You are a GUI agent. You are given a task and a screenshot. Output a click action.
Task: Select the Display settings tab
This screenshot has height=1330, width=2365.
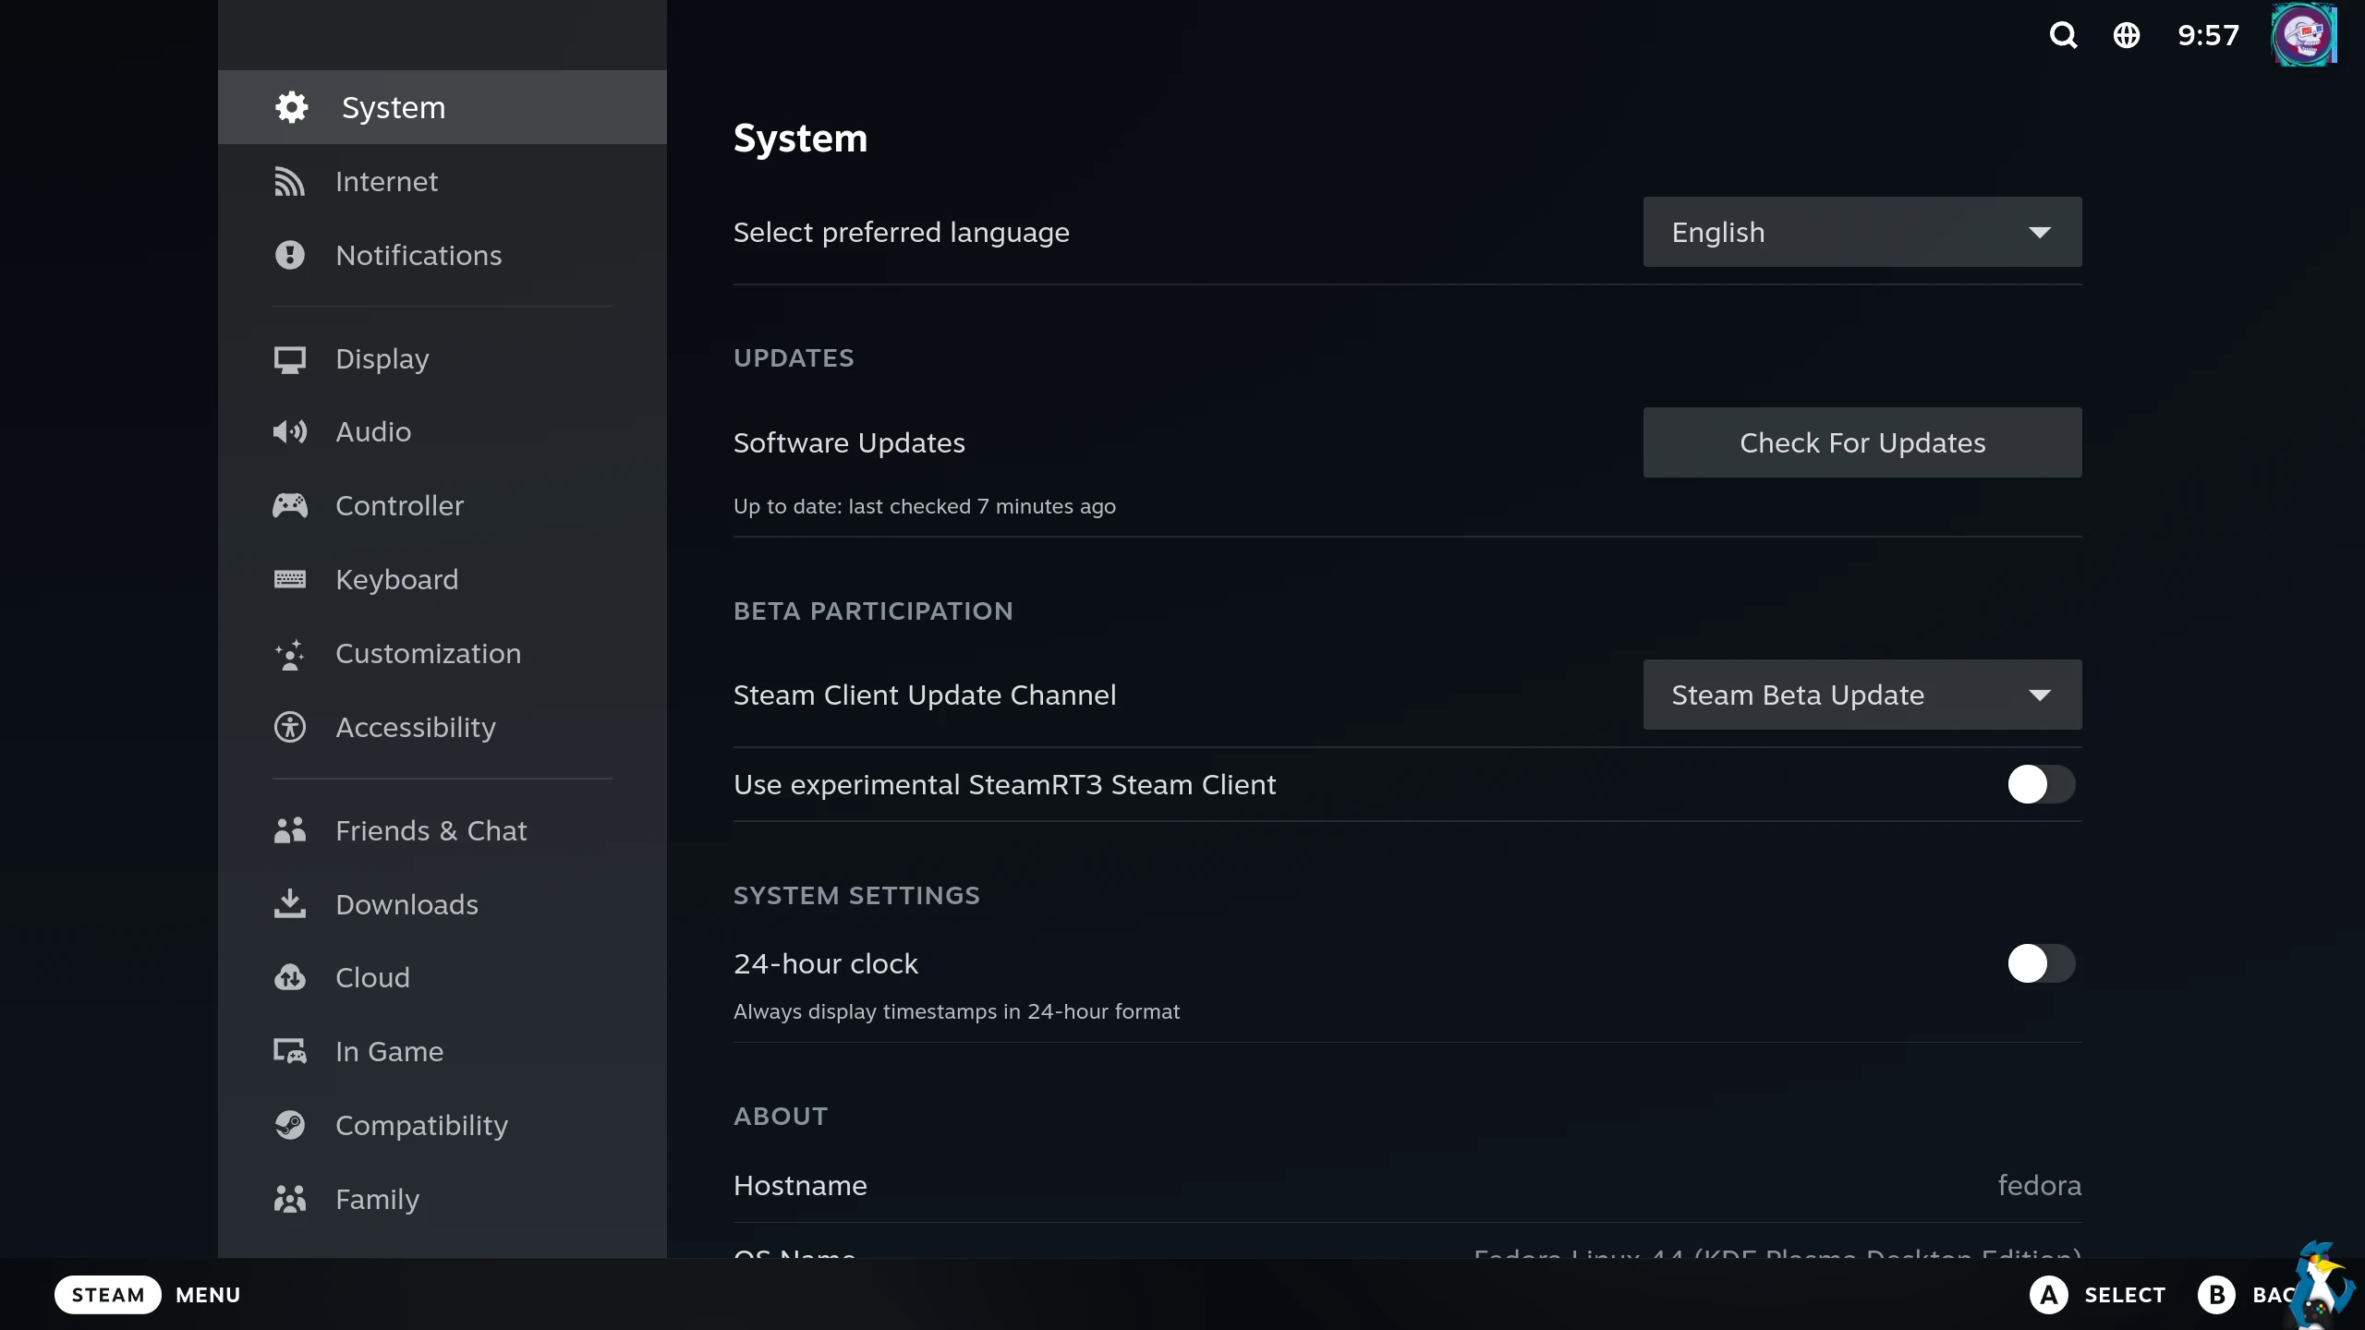pos(442,359)
